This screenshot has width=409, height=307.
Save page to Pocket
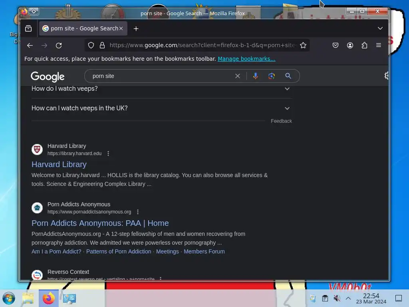tap(336, 46)
